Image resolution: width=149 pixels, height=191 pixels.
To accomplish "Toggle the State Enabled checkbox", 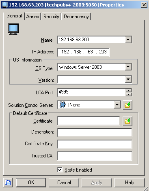I will (60, 170).
